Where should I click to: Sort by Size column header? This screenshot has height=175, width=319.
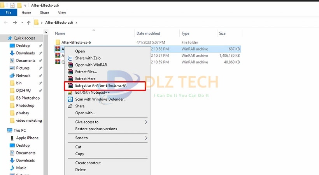click(222, 33)
